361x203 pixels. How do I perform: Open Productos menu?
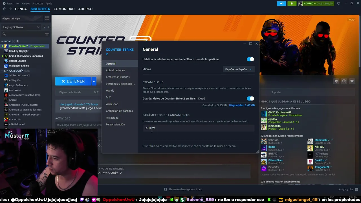[x=38, y=3]
